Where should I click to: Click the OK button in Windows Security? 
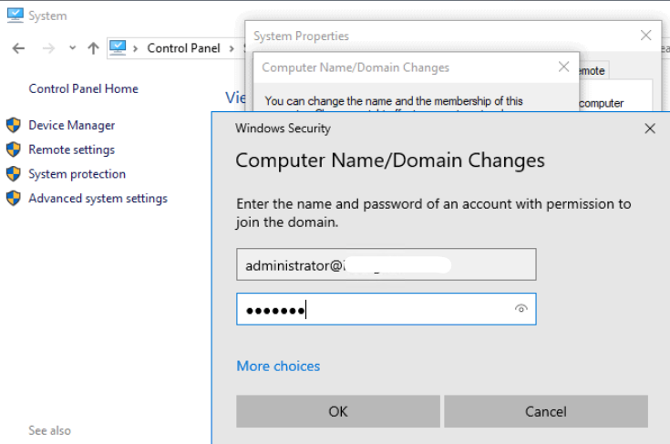point(338,411)
